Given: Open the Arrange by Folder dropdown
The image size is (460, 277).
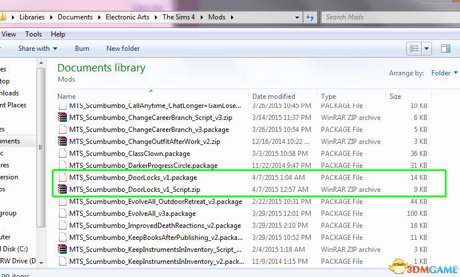Looking at the screenshot, I should (444, 73).
